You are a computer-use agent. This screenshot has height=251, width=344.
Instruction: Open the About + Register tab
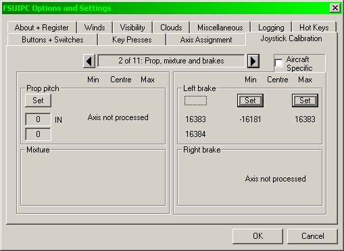[42, 28]
